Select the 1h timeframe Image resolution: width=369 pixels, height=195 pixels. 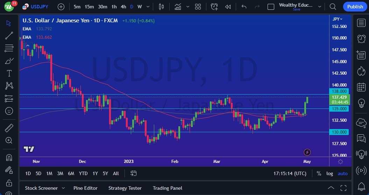pos(114,7)
